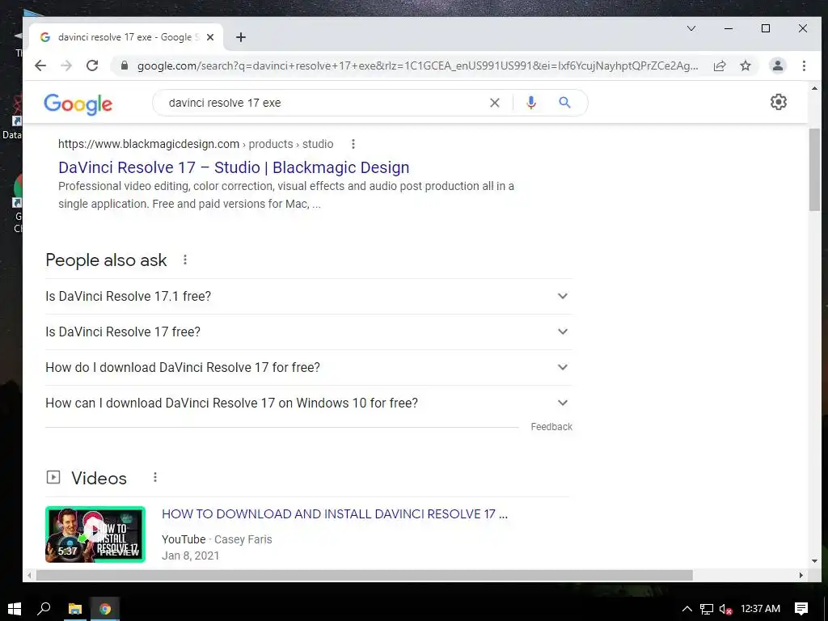The image size is (828, 621).
Task: Click the 'Jan 8, 2021' video date
Action: pyautogui.click(x=190, y=556)
